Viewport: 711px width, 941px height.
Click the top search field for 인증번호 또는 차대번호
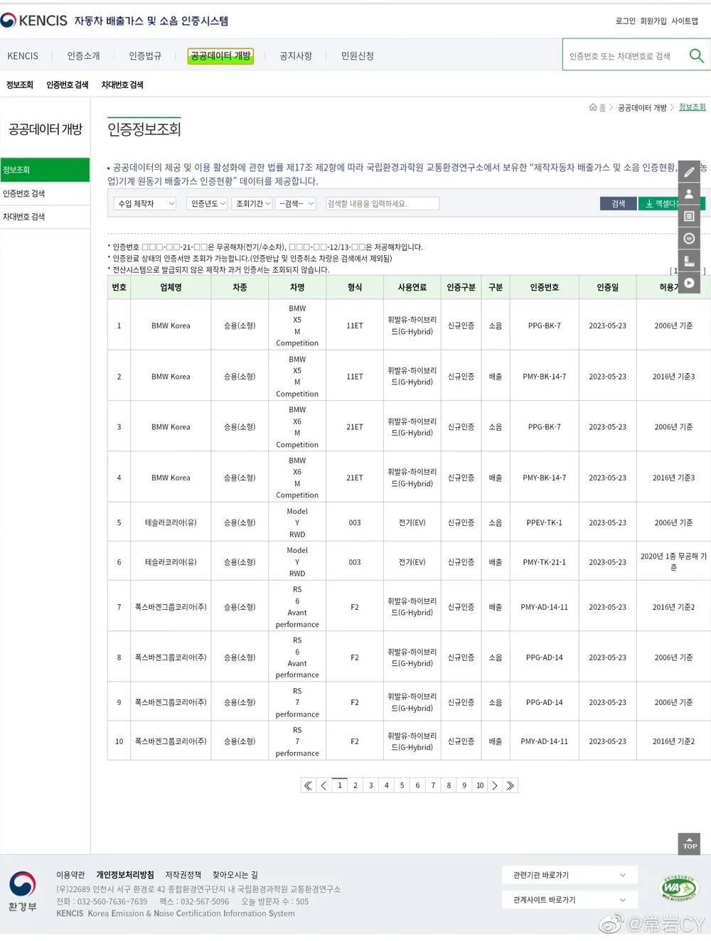click(624, 56)
